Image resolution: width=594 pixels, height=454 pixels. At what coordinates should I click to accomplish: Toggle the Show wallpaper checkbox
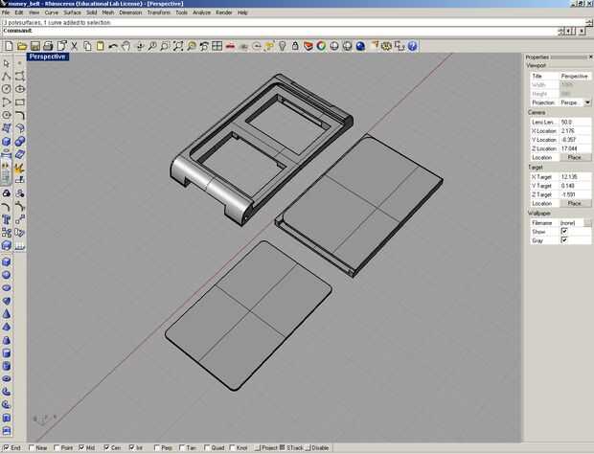click(x=564, y=232)
